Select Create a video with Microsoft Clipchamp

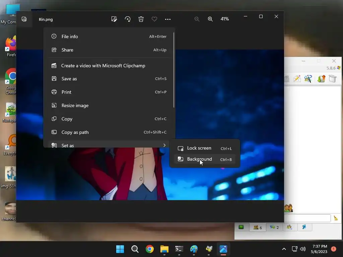[109, 66]
